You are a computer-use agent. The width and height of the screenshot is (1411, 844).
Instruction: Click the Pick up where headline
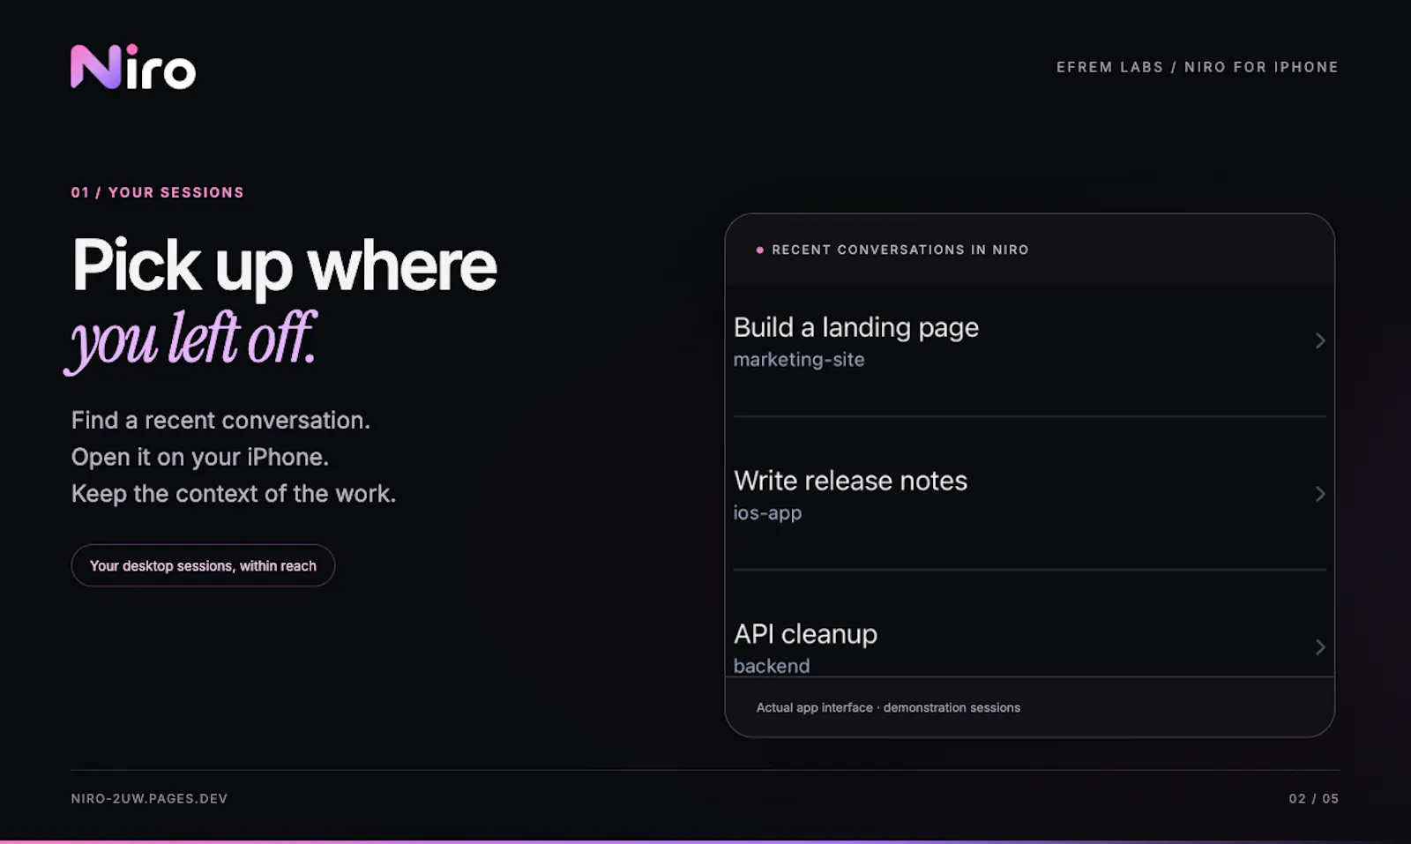pyautogui.click(x=285, y=266)
